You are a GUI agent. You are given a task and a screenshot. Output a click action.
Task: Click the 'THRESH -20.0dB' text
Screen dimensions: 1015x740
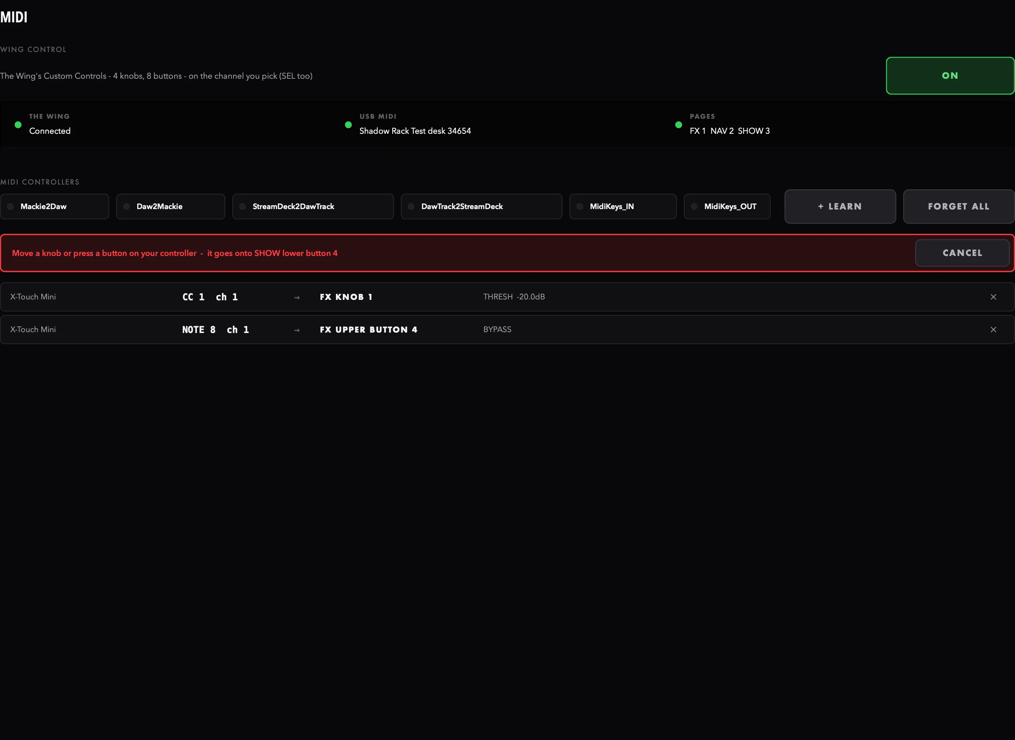click(x=514, y=296)
